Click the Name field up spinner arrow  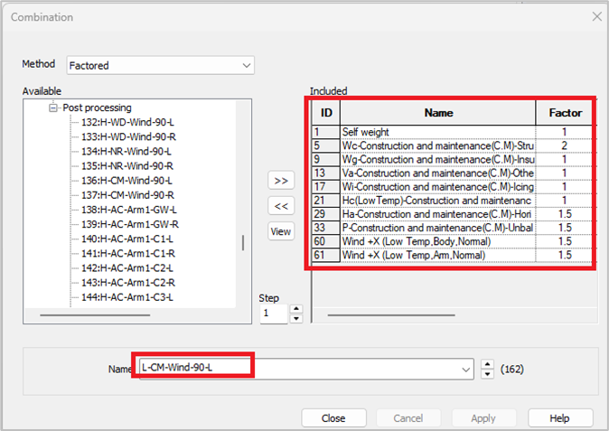click(488, 364)
